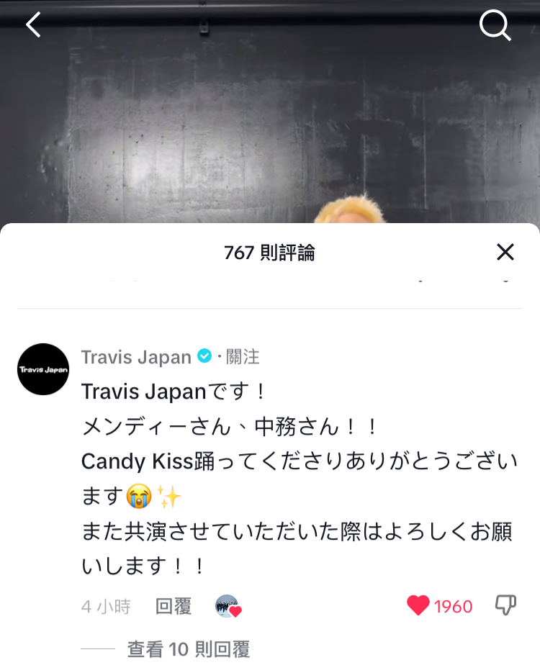Tap the crying face emoji in comment
This screenshot has width=540, height=665.
coord(139,496)
